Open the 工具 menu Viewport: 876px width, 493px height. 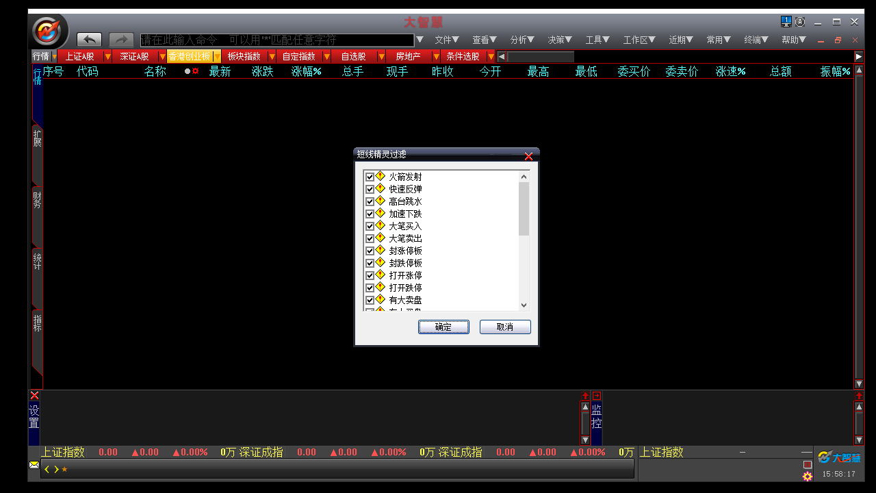597,40
